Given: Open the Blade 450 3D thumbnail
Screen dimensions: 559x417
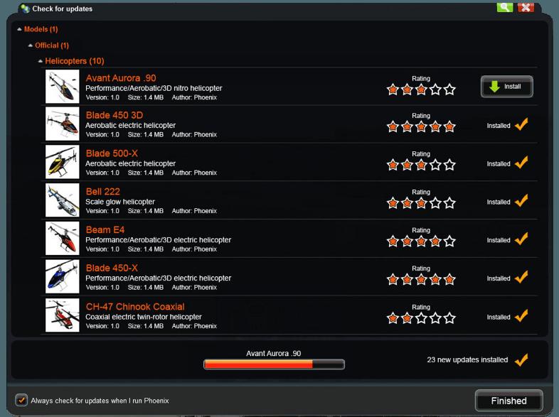Looking at the screenshot, I should click(x=63, y=124).
